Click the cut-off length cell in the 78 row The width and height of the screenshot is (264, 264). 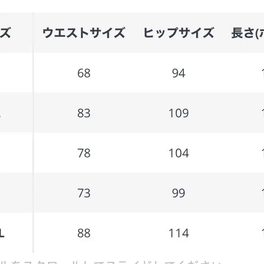tap(262, 153)
